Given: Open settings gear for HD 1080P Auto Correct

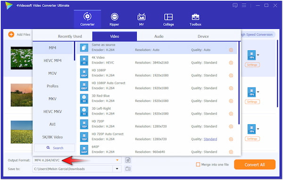Looking at the screenshot, I should [x=231, y=88].
